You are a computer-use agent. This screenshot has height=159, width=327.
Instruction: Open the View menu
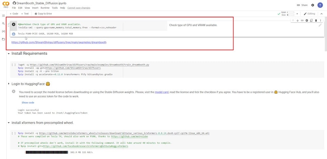tap(27, 8)
